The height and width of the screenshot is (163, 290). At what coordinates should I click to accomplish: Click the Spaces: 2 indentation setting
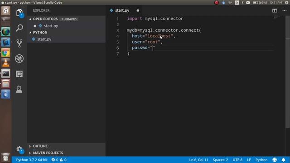pyautogui.click(x=220, y=160)
